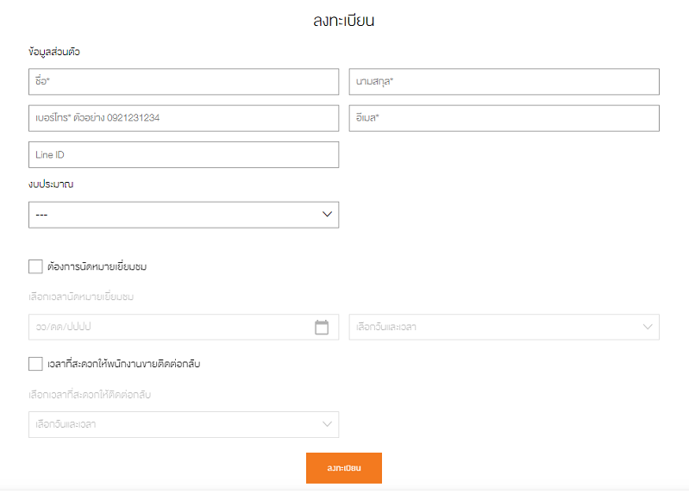Focus the ชื่อ first name field
Image resolution: width=689 pixels, height=494 pixels.
pyautogui.click(x=183, y=82)
